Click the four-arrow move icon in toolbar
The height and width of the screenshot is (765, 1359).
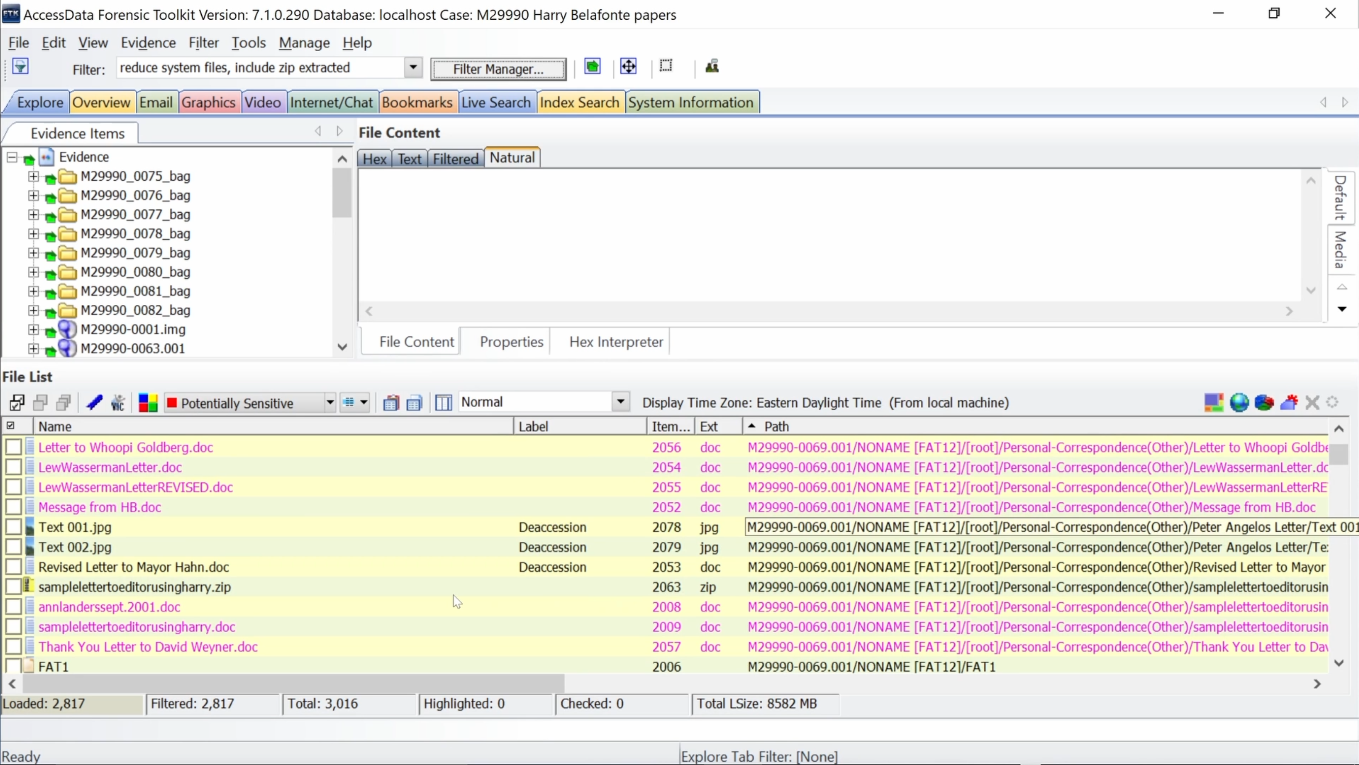(x=628, y=66)
